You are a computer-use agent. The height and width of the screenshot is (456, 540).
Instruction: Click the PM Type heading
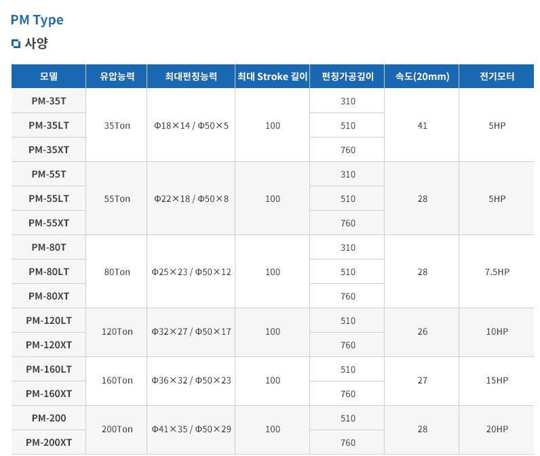pos(37,20)
